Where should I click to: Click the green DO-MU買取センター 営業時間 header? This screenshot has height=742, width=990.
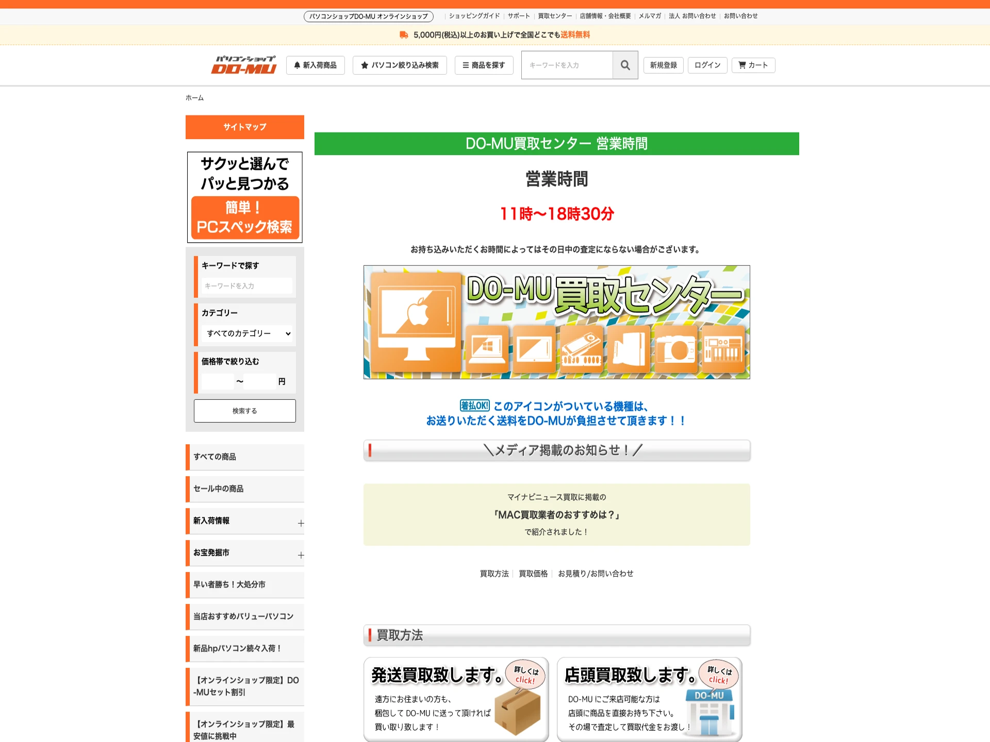(557, 144)
